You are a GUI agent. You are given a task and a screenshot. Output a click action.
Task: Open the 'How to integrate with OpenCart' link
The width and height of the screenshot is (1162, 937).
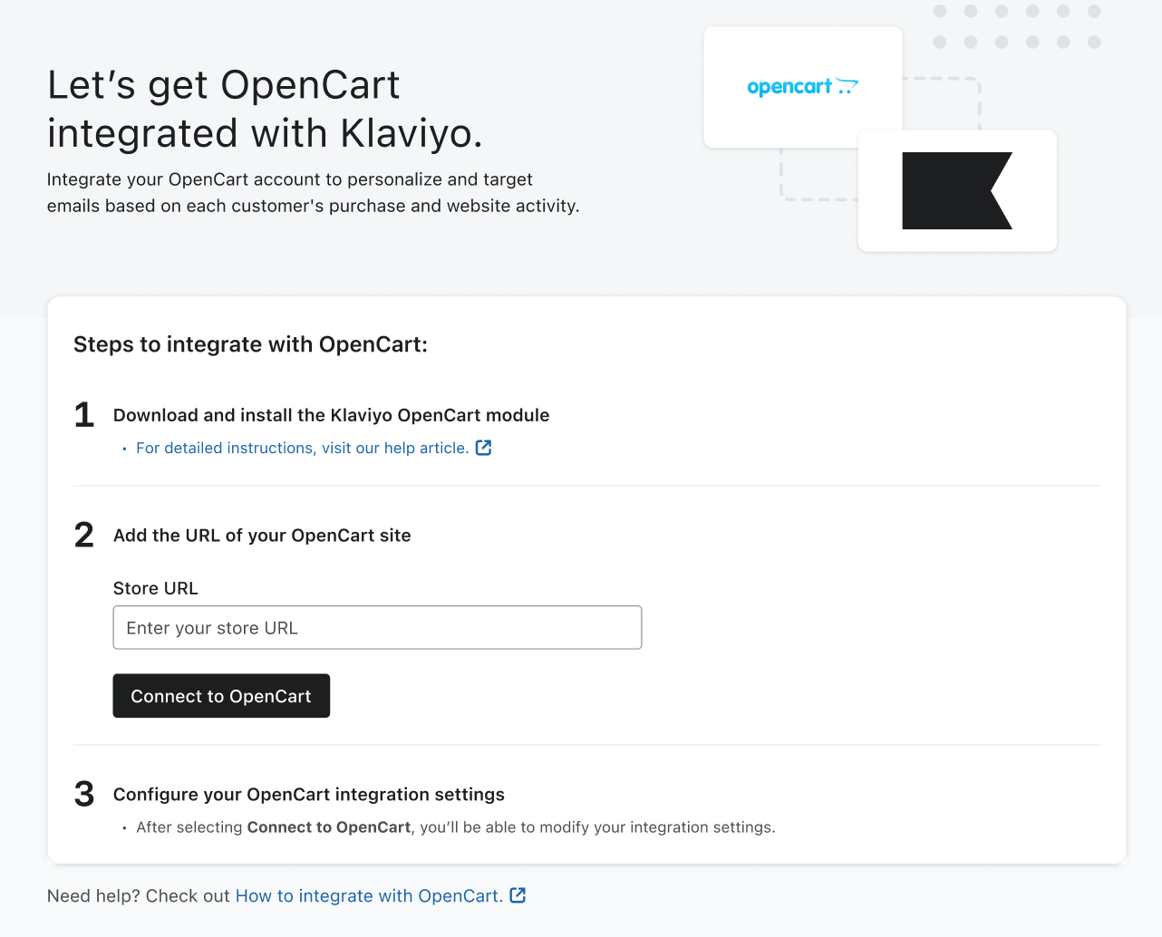pos(368,896)
